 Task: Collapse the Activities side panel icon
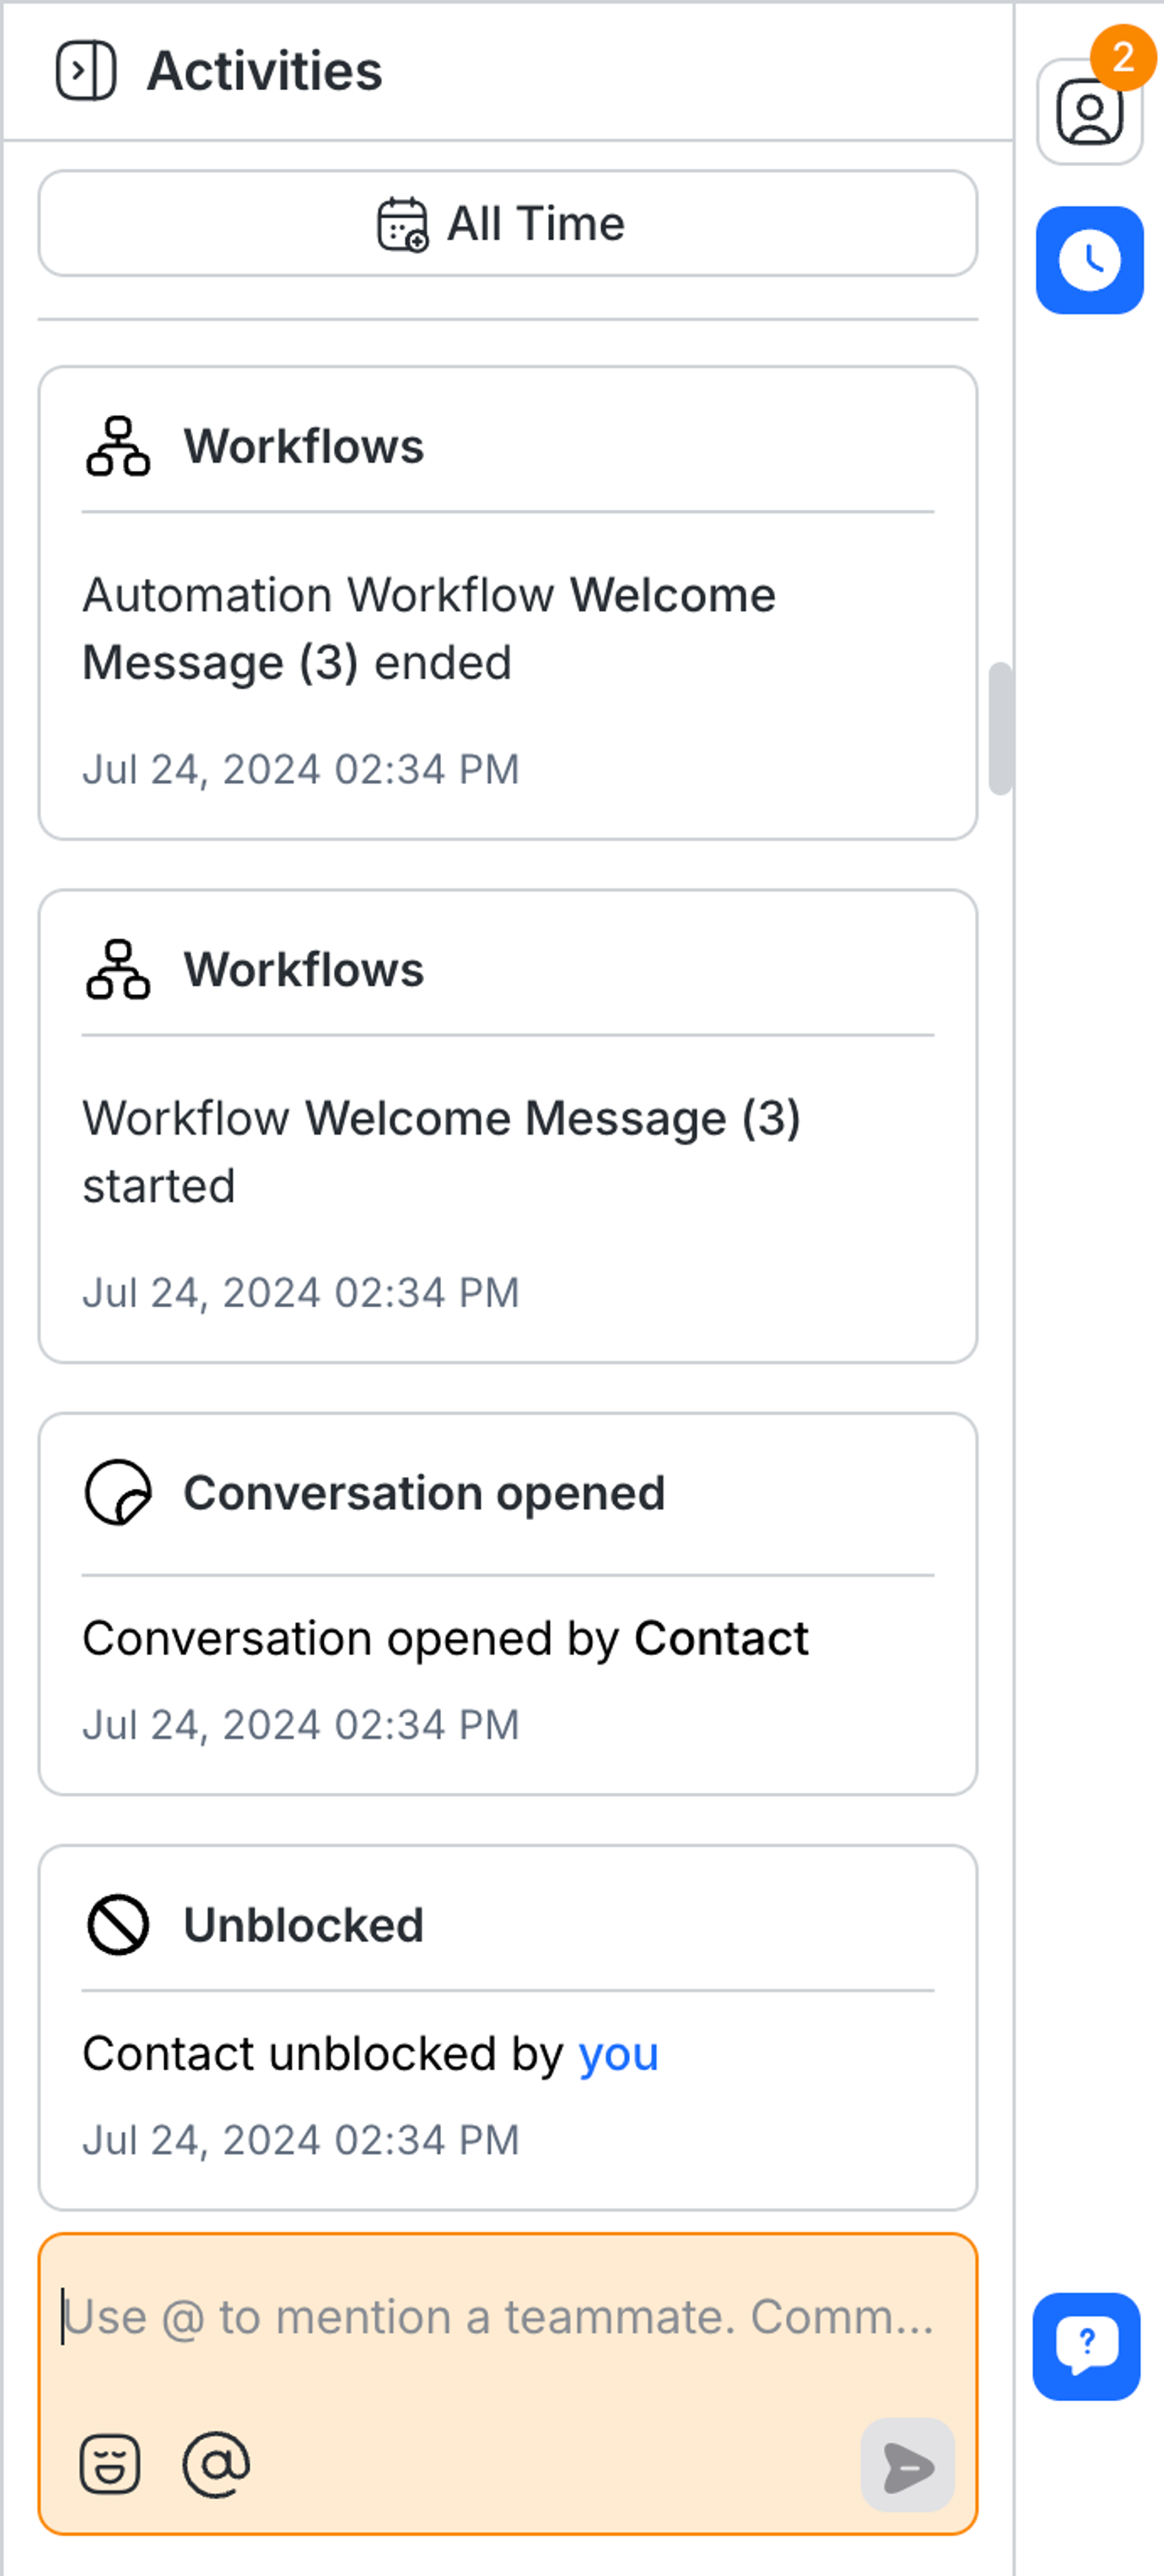[86, 71]
